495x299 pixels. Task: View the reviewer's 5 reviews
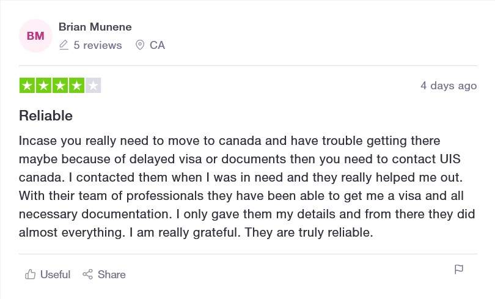point(98,45)
